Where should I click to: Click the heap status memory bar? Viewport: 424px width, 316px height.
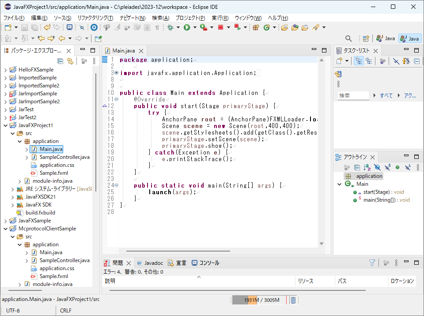coord(258,300)
